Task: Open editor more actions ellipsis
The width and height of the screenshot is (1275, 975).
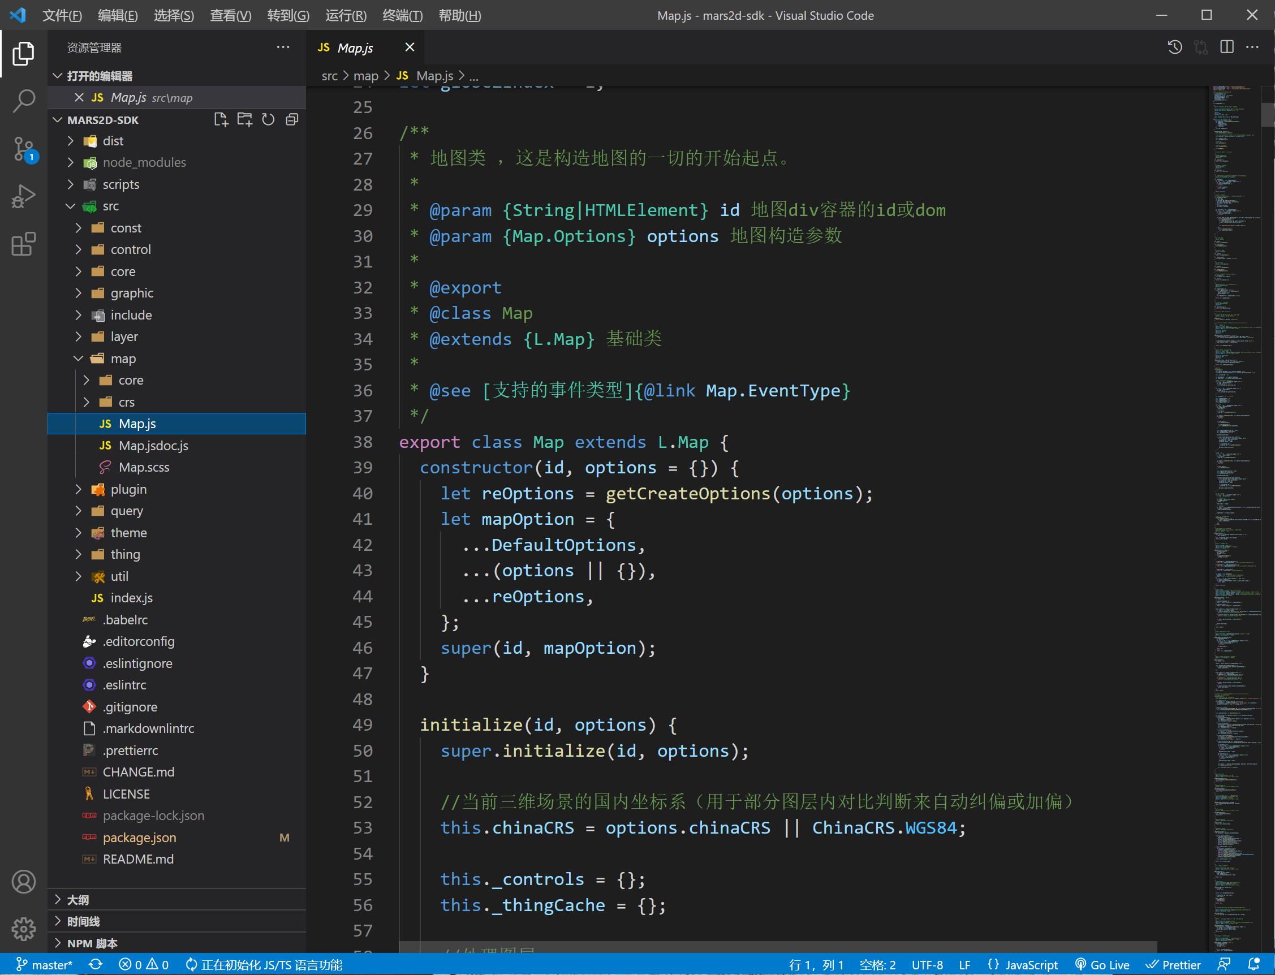Action: click(x=1252, y=47)
